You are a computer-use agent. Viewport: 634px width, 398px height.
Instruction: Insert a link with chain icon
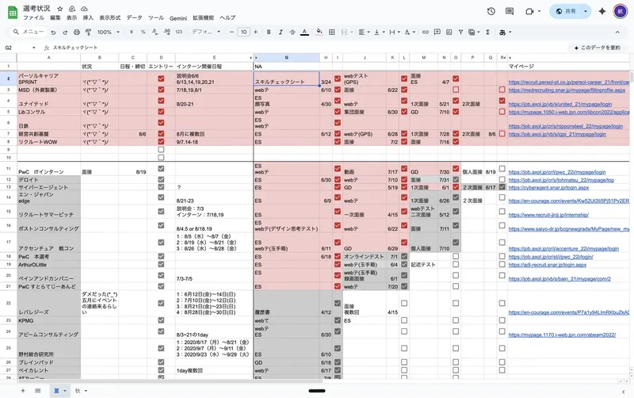(x=426, y=32)
